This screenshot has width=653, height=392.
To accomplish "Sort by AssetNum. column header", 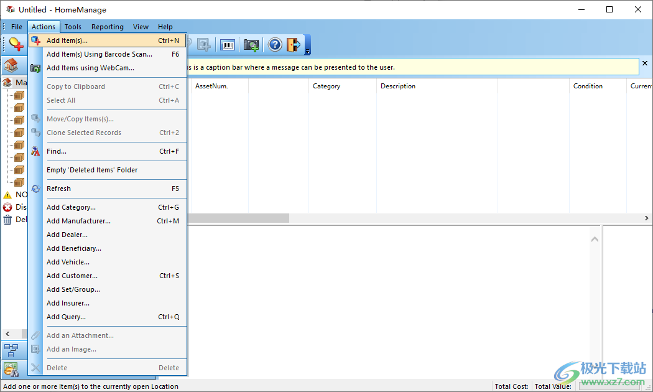I will coord(219,86).
